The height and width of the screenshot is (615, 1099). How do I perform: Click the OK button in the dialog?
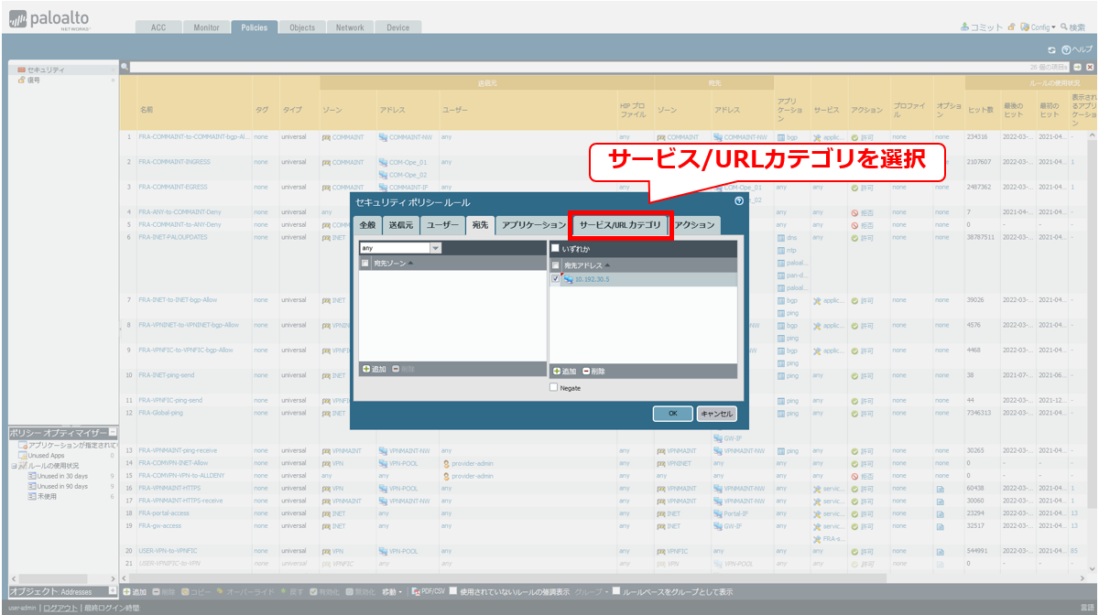point(672,414)
